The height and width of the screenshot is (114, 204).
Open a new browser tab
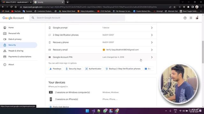click(x=68, y=2)
